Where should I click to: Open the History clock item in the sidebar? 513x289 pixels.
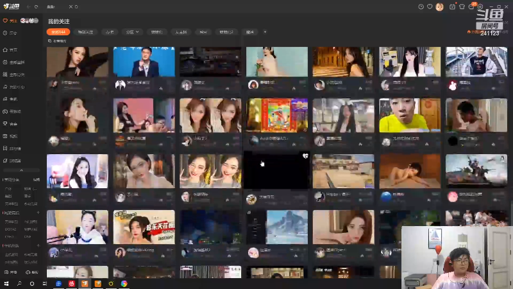(x=10, y=33)
